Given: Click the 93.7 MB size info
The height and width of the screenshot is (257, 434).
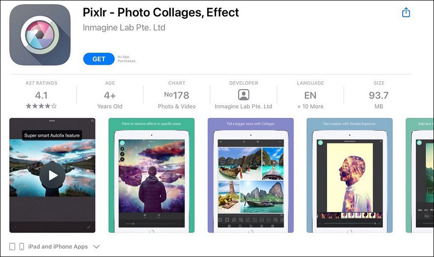Looking at the screenshot, I should 379,95.
